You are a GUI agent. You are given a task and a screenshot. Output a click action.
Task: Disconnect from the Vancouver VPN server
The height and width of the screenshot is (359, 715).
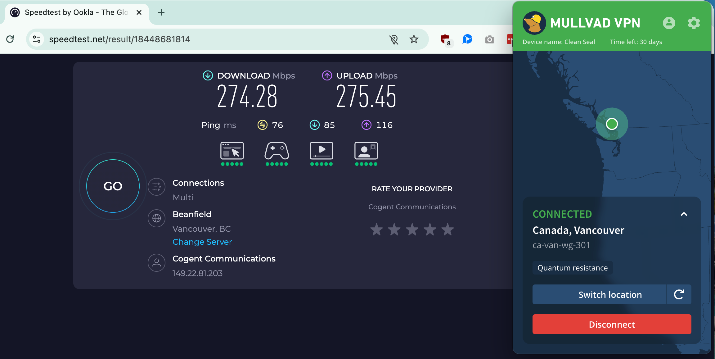pyautogui.click(x=611, y=324)
